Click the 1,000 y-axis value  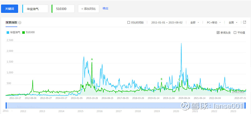[x=10, y=72]
